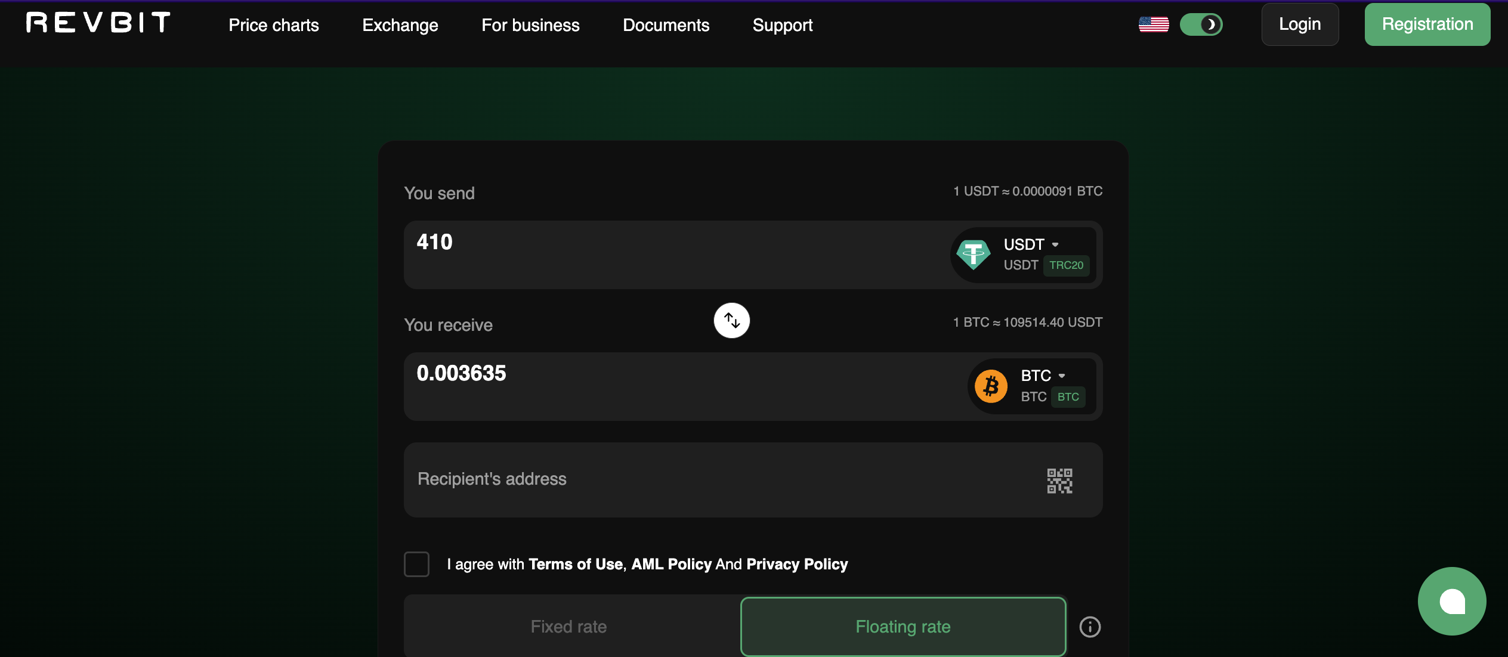The height and width of the screenshot is (657, 1508).
Task: Click the Login button
Action: tap(1299, 24)
